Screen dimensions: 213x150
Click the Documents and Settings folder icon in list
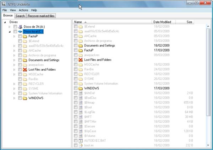pos(81,45)
